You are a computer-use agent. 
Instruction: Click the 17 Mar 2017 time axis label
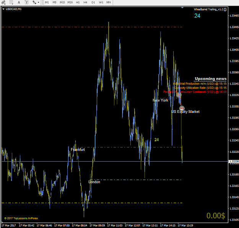pyautogui.click(x=8, y=225)
